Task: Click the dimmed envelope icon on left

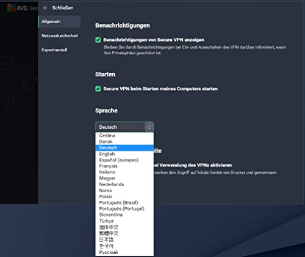Action: (x=7, y=63)
